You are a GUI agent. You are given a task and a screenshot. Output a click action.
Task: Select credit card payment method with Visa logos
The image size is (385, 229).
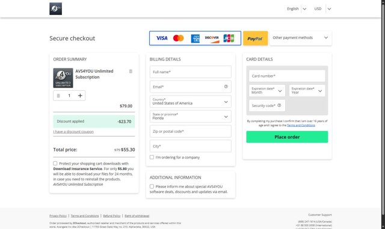[195, 38]
